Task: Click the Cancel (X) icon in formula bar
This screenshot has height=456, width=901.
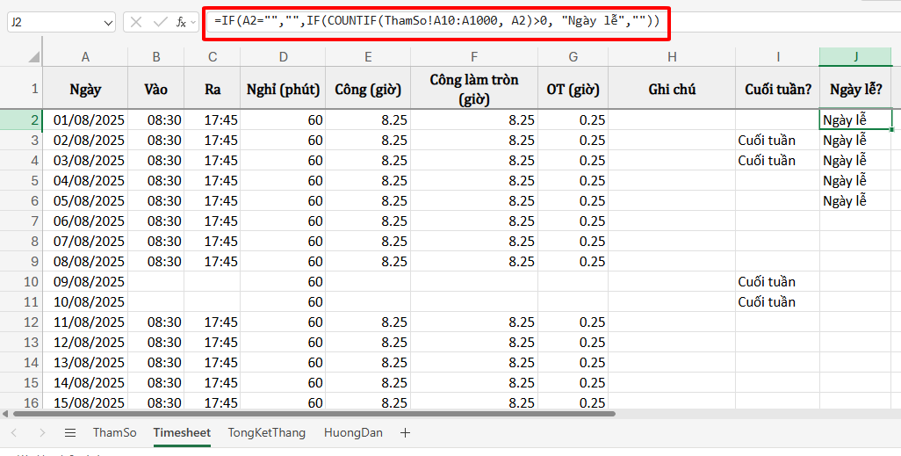Action: coord(136,23)
